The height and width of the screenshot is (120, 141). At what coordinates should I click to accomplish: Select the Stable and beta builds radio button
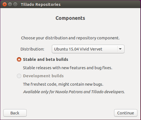(19, 59)
